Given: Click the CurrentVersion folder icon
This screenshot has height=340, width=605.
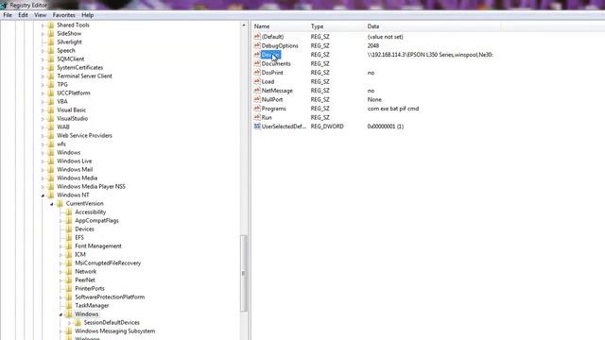Looking at the screenshot, I should (60, 203).
